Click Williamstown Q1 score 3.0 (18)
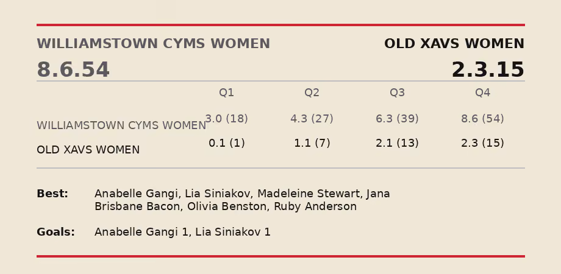This screenshot has width=561, height=274. click(x=226, y=119)
